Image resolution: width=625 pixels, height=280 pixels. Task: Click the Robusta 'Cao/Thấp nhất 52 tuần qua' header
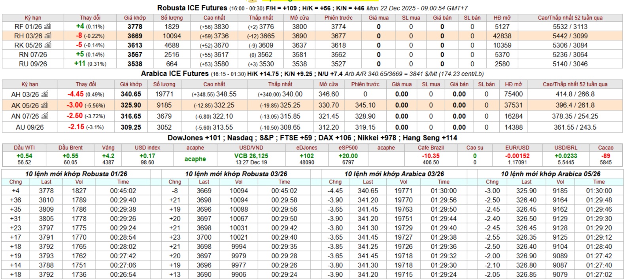coord(570,18)
